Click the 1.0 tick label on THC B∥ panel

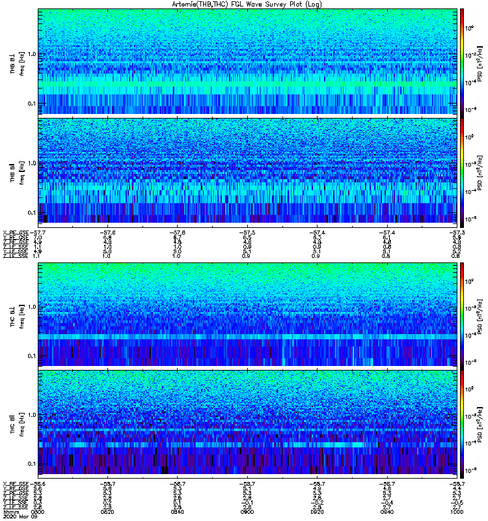pos(32,415)
